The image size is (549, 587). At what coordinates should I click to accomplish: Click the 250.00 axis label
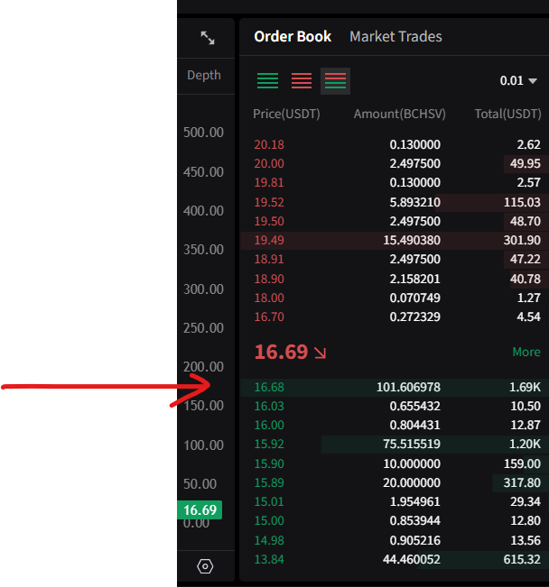click(x=204, y=328)
